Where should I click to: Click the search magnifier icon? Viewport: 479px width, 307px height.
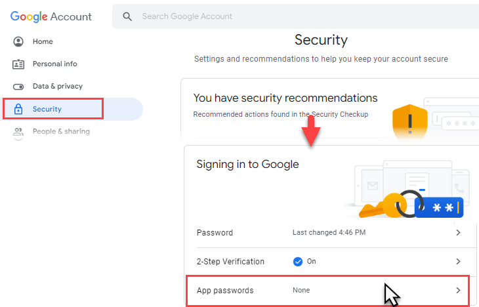pyautogui.click(x=128, y=16)
